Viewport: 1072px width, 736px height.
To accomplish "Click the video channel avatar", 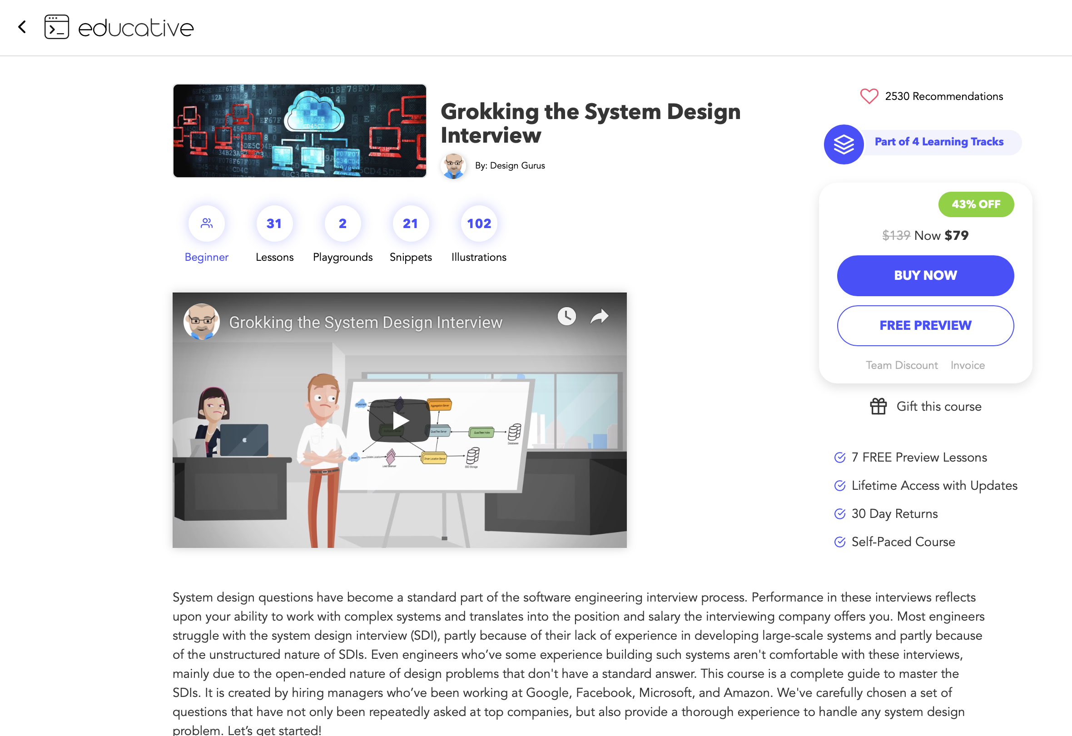I will coord(202,322).
